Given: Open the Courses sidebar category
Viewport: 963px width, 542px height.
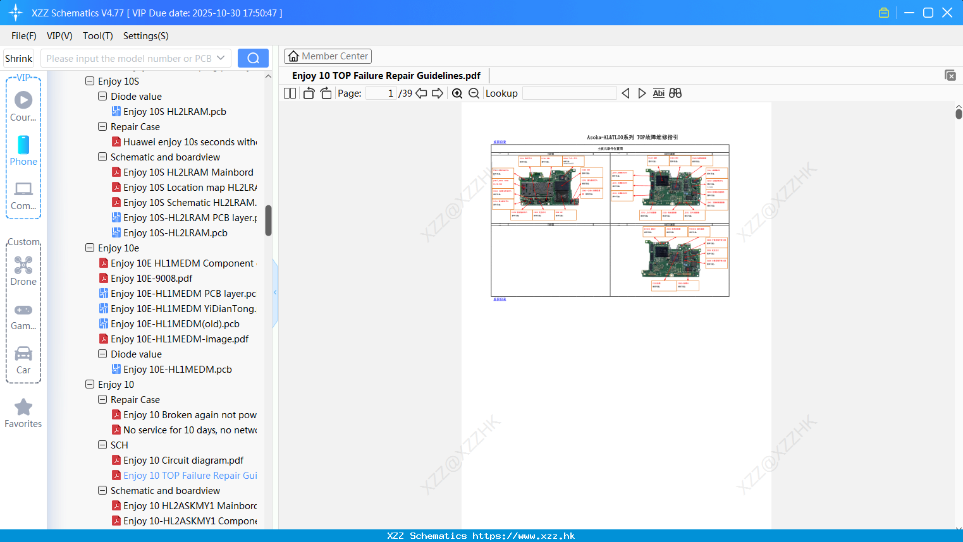Looking at the screenshot, I should click(23, 106).
